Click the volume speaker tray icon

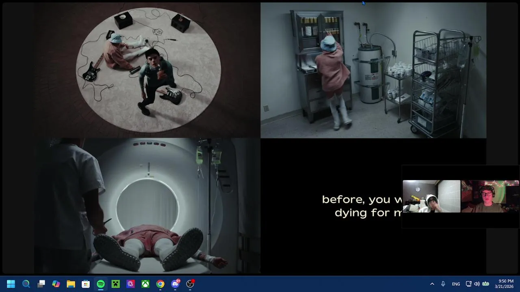coord(477,284)
